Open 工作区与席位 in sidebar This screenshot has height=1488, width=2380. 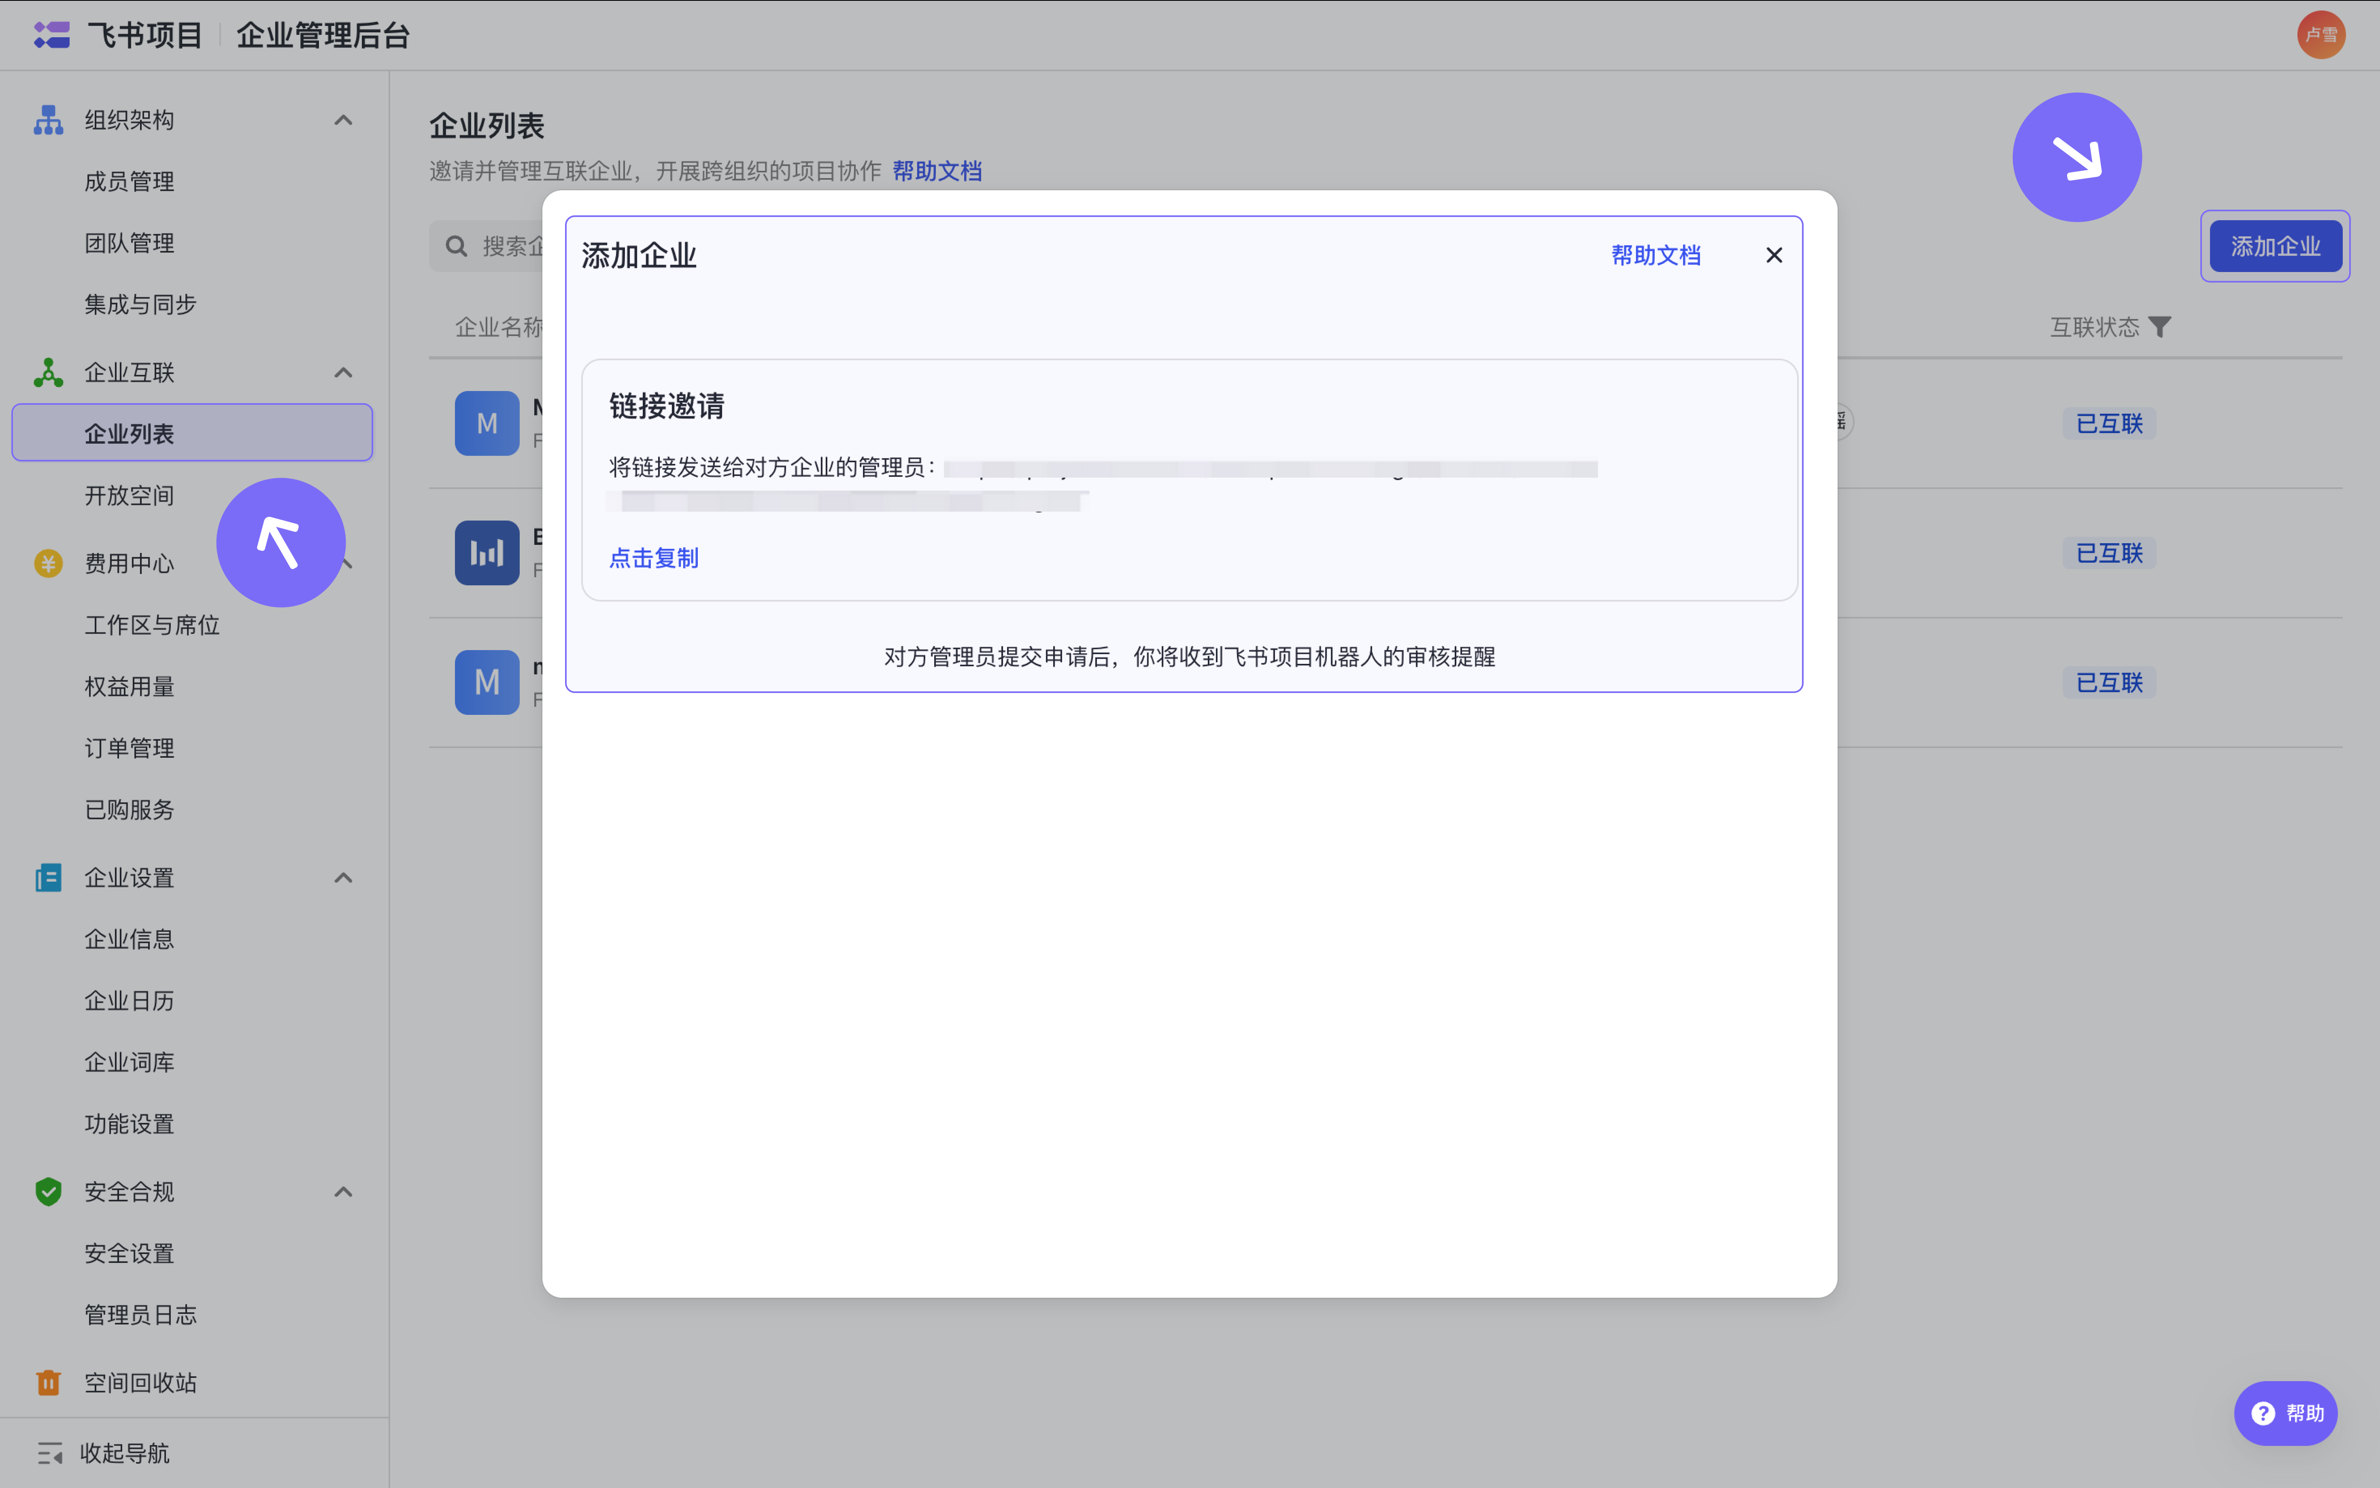(x=151, y=625)
